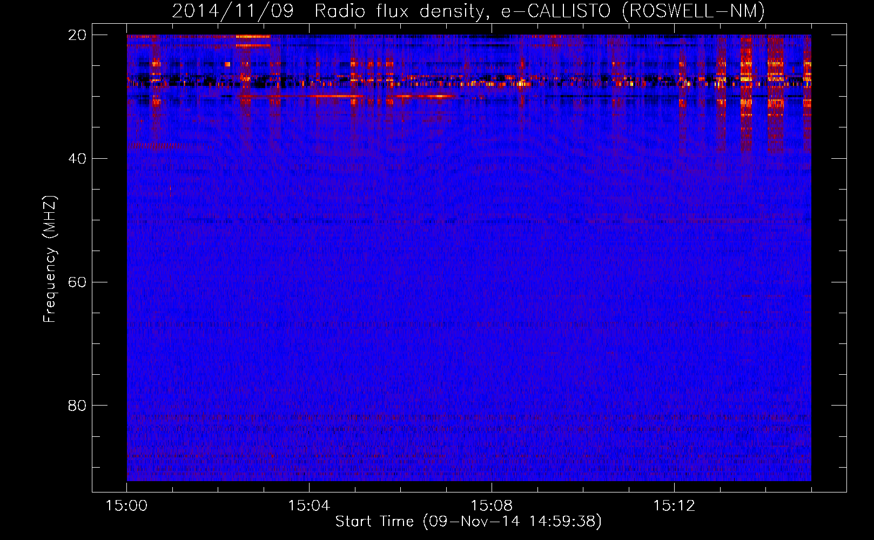Viewport: 874px width, 540px height.
Task: Click the 15:00 time tick label
Action: 126,506
